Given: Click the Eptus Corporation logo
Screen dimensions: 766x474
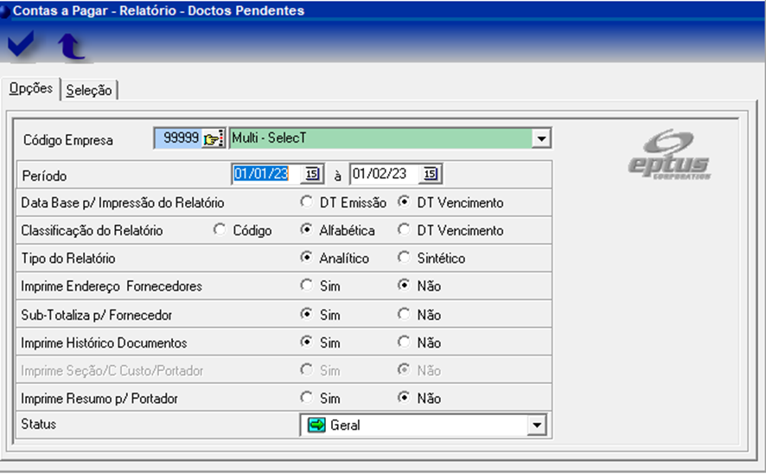Looking at the screenshot, I should (x=669, y=155).
